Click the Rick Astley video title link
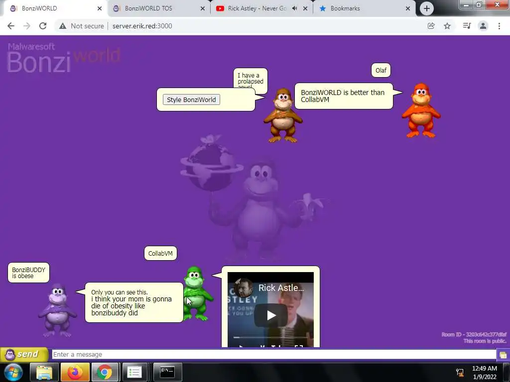Image resolution: width=510 pixels, height=382 pixels. pos(281,288)
